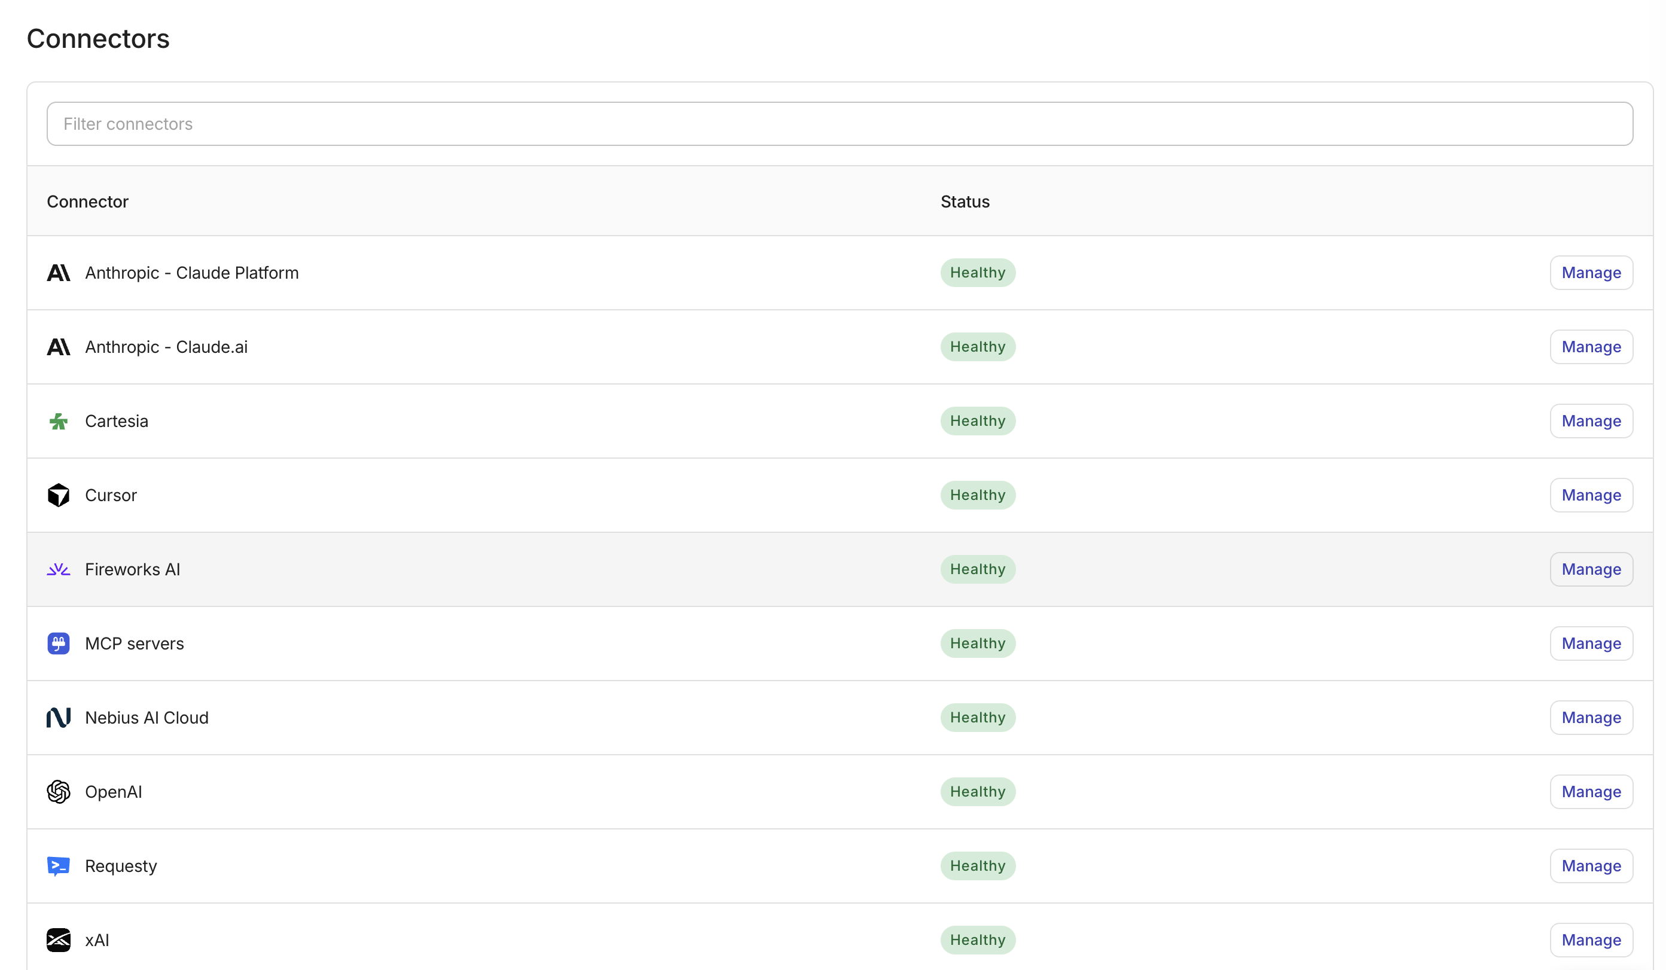Click the purple Fireworks AI icon
The width and height of the screenshot is (1666, 970).
pos(58,569)
